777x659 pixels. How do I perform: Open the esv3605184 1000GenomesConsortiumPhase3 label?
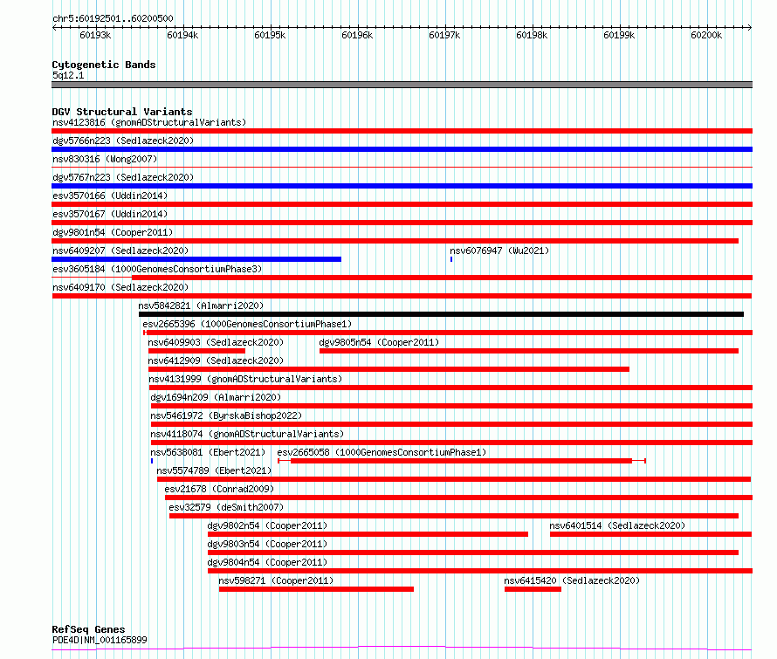[x=157, y=269]
